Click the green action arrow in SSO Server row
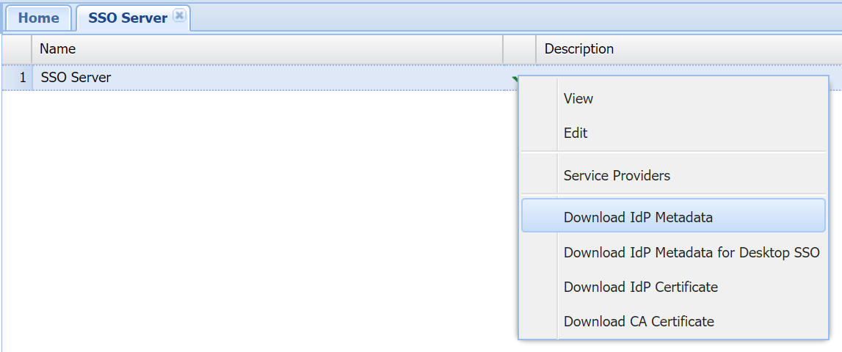 515,77
